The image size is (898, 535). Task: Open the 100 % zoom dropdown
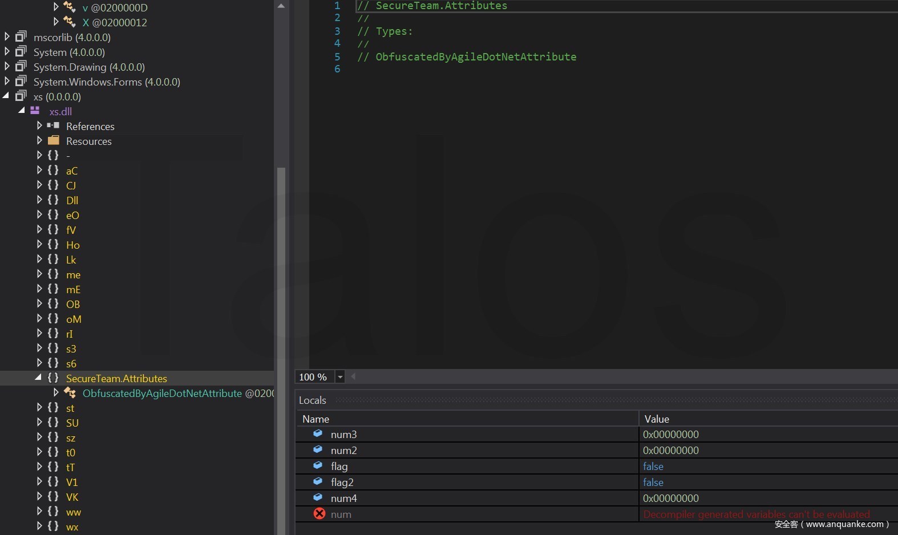pos(340,376)
